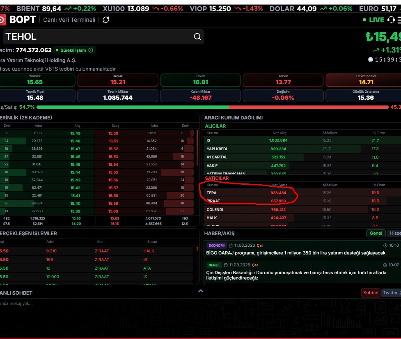Click the Net Alış column header

point(279,133)
